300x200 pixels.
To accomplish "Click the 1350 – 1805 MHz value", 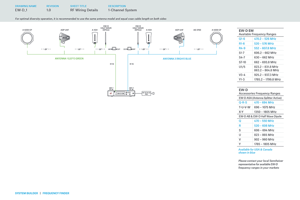I will pyautogui.click(x=265, y=112).
